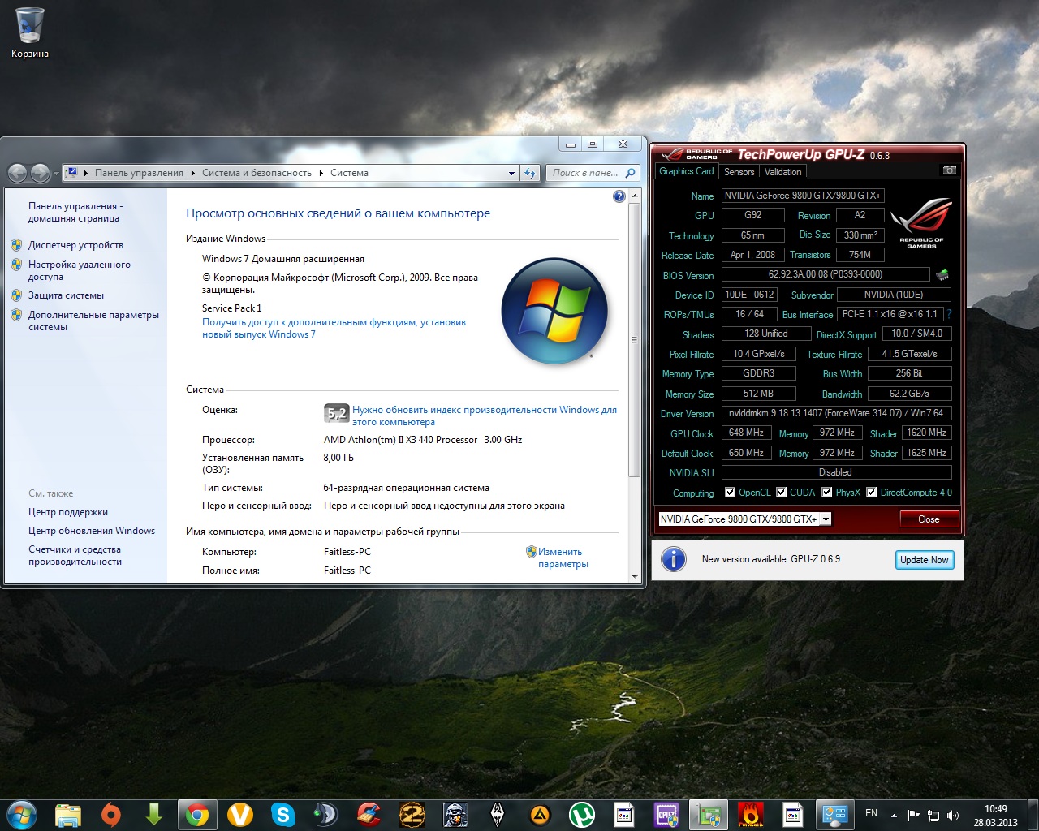1039x831 pixels.
Task: Open the Control Panel help icon
Action: point(619,196)
